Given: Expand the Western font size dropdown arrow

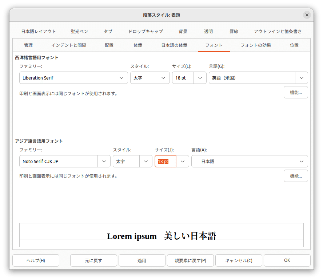Looking at the screenshot, I should click(200, 78).
